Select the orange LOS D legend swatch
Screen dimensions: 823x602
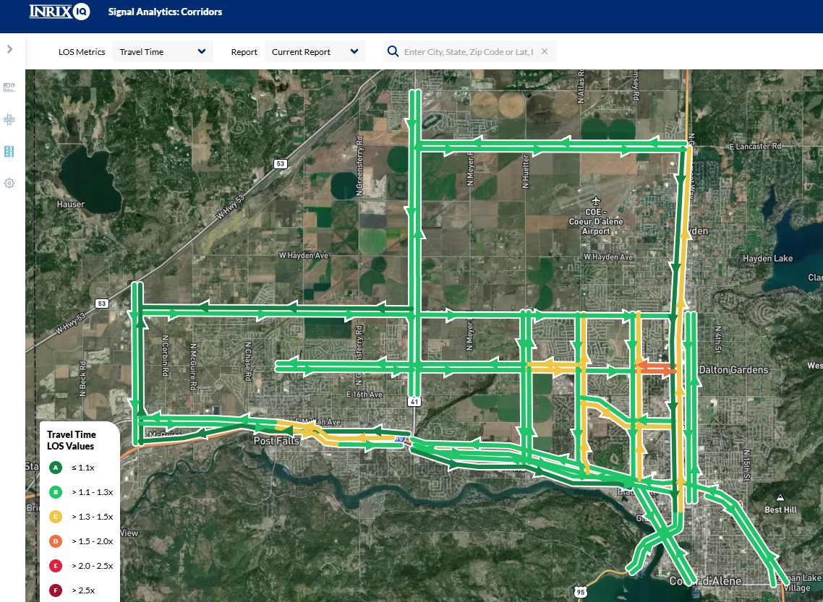click(54, 541)
